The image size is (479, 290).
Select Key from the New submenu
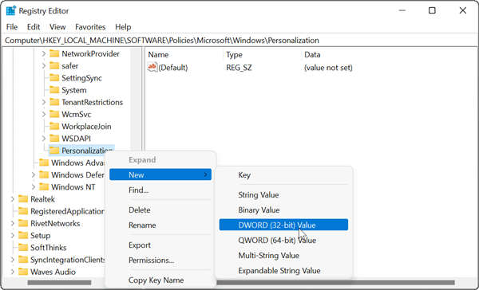coord(283,175)
